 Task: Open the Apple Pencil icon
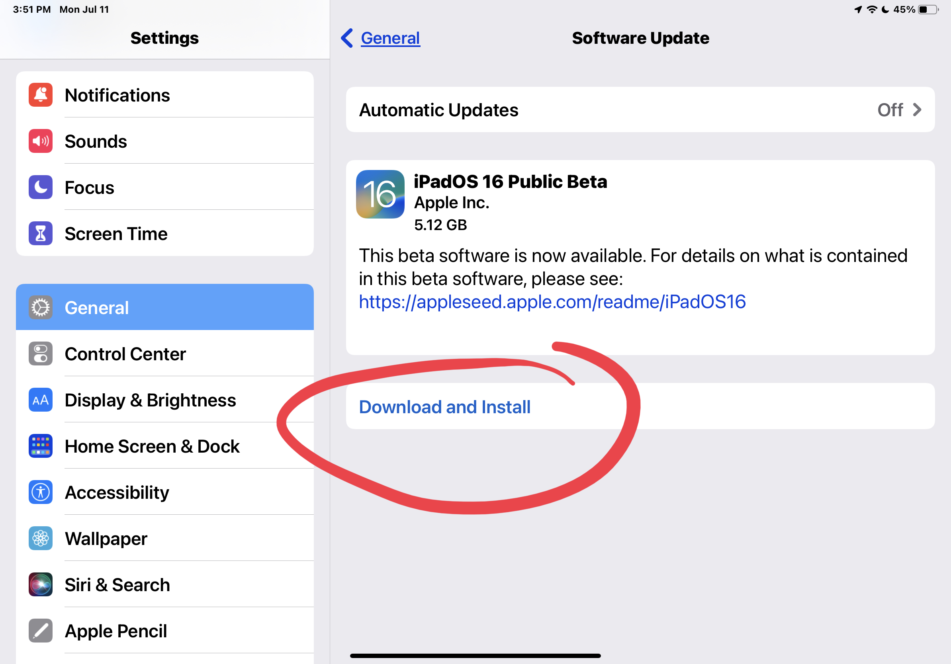(41, 631)
